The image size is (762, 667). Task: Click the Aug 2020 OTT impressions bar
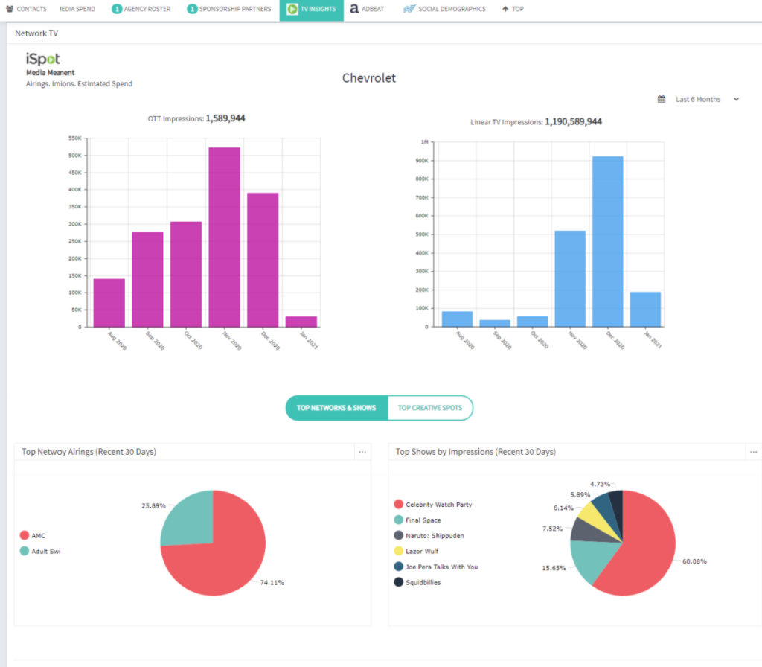coord(109,303)
